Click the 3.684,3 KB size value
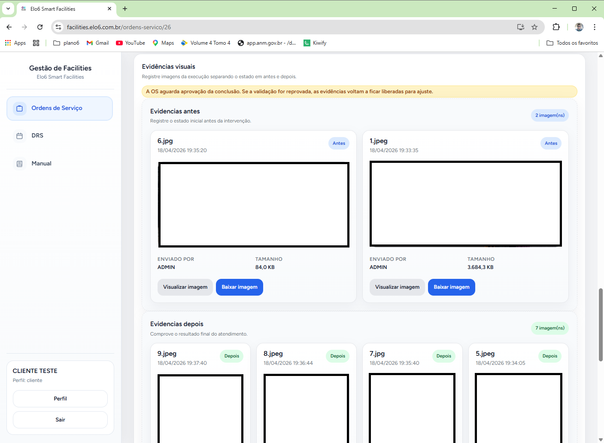Screen dimensions: 604x443 (480, 267)
